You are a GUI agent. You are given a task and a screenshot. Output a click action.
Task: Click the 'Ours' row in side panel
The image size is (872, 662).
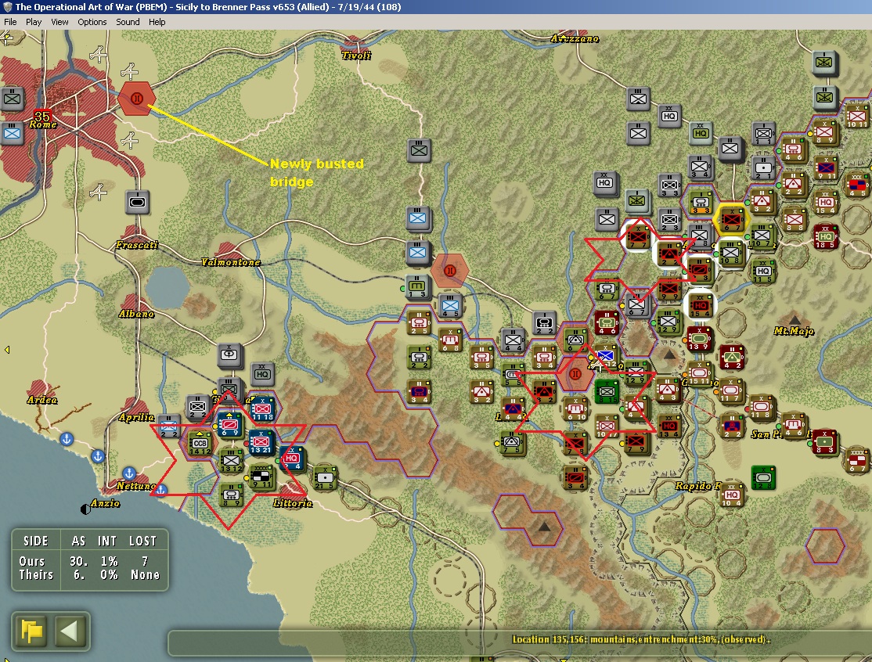89,561
